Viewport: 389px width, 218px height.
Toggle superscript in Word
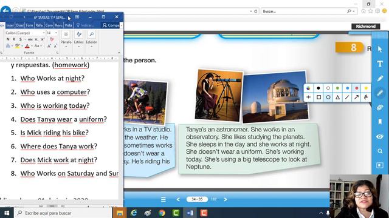[x=43, y=39]
